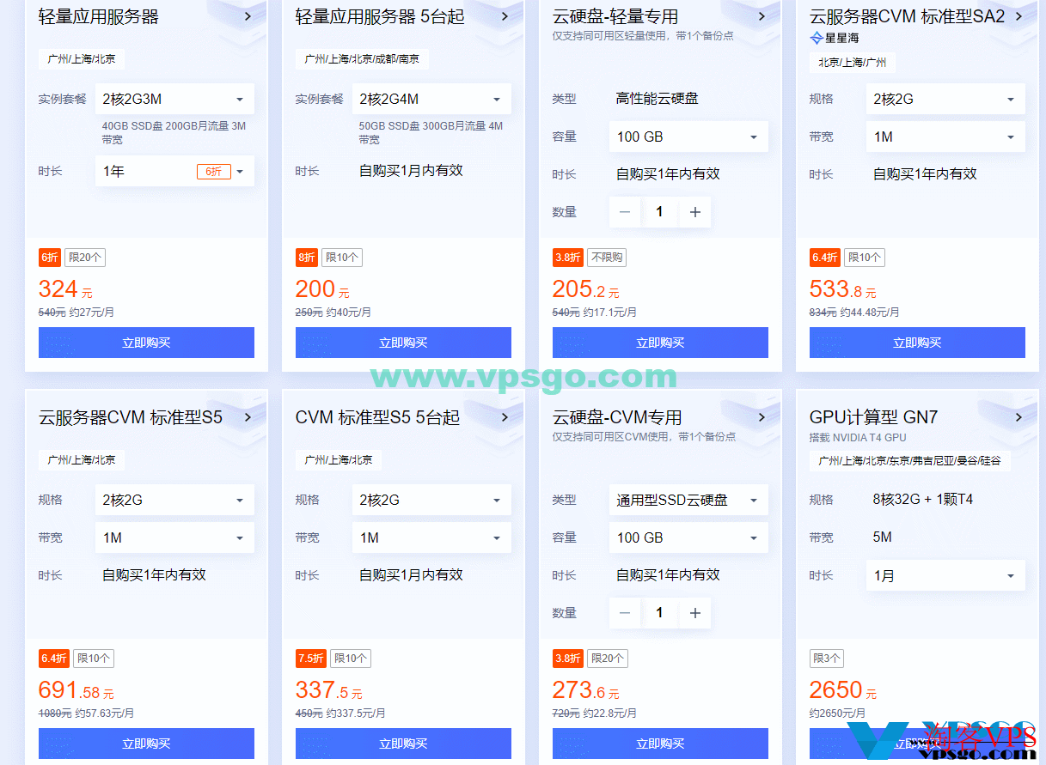Expand 规格 dropdown in CVM 标准型S5 5台起 card
Image resolution: width=1046 pixels, height=765 pixels.
coord(431,500)
